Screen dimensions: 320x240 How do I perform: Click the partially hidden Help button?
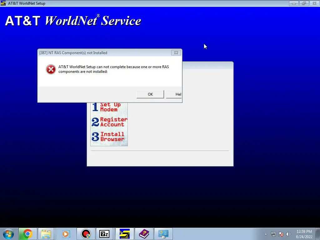(174, 94)
